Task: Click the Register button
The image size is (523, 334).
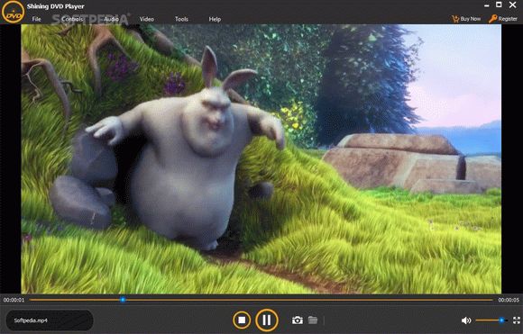Action: (503, 19)
